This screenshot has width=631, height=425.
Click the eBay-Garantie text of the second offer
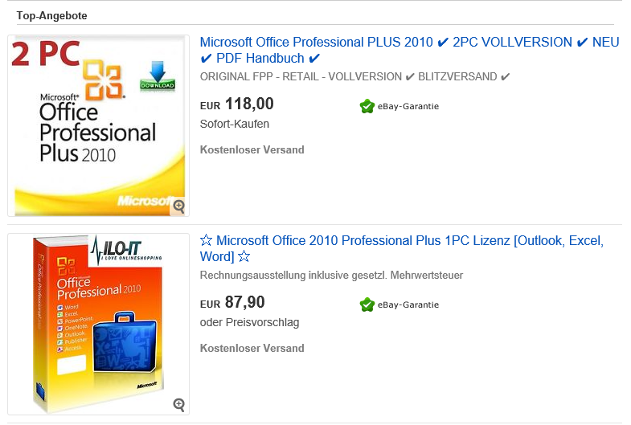click(x=408, y=304)
